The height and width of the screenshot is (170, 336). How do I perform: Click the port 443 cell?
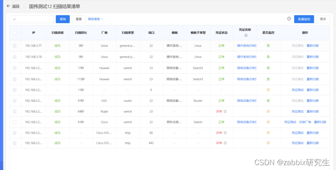click(x=151, y=143)
